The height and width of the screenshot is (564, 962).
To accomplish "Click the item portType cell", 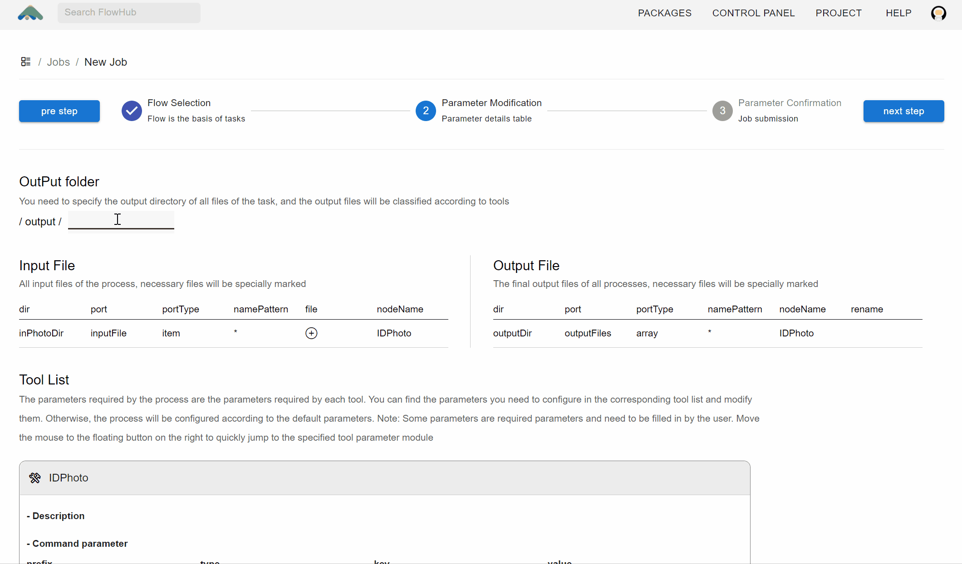I will [171, 333].
